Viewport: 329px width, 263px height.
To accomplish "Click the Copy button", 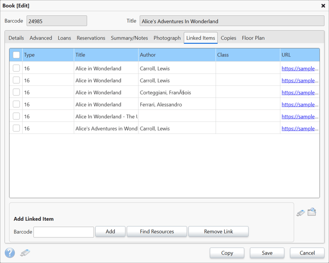I will (227, 253).
